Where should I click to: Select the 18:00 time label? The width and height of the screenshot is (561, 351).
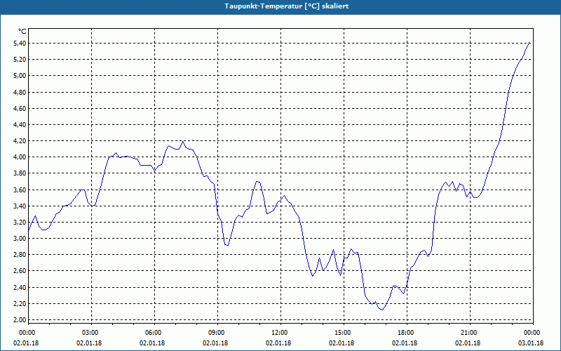point(407,333)
